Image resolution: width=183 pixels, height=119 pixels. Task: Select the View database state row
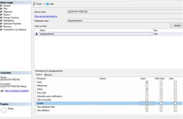pyautogui.click(x=109, y=107)
